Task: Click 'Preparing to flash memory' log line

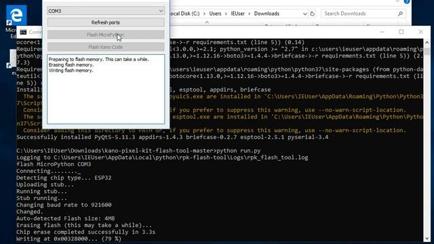Action: click(98, 60)
